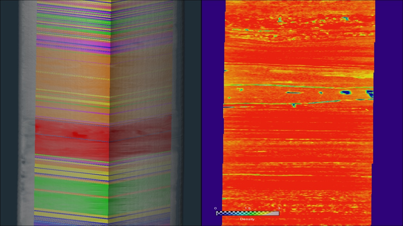This screenshot has height=226, width=403.
Task: Click the vertical divider between the two views
Action: [x=201, y=113]
